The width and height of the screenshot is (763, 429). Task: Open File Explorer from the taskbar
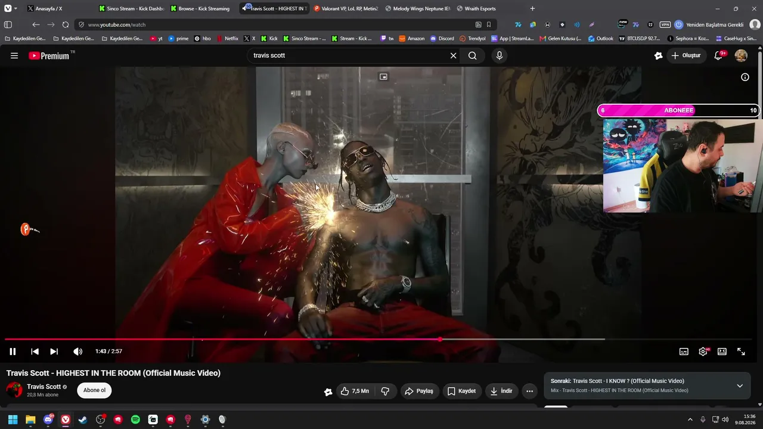(30, 419)
